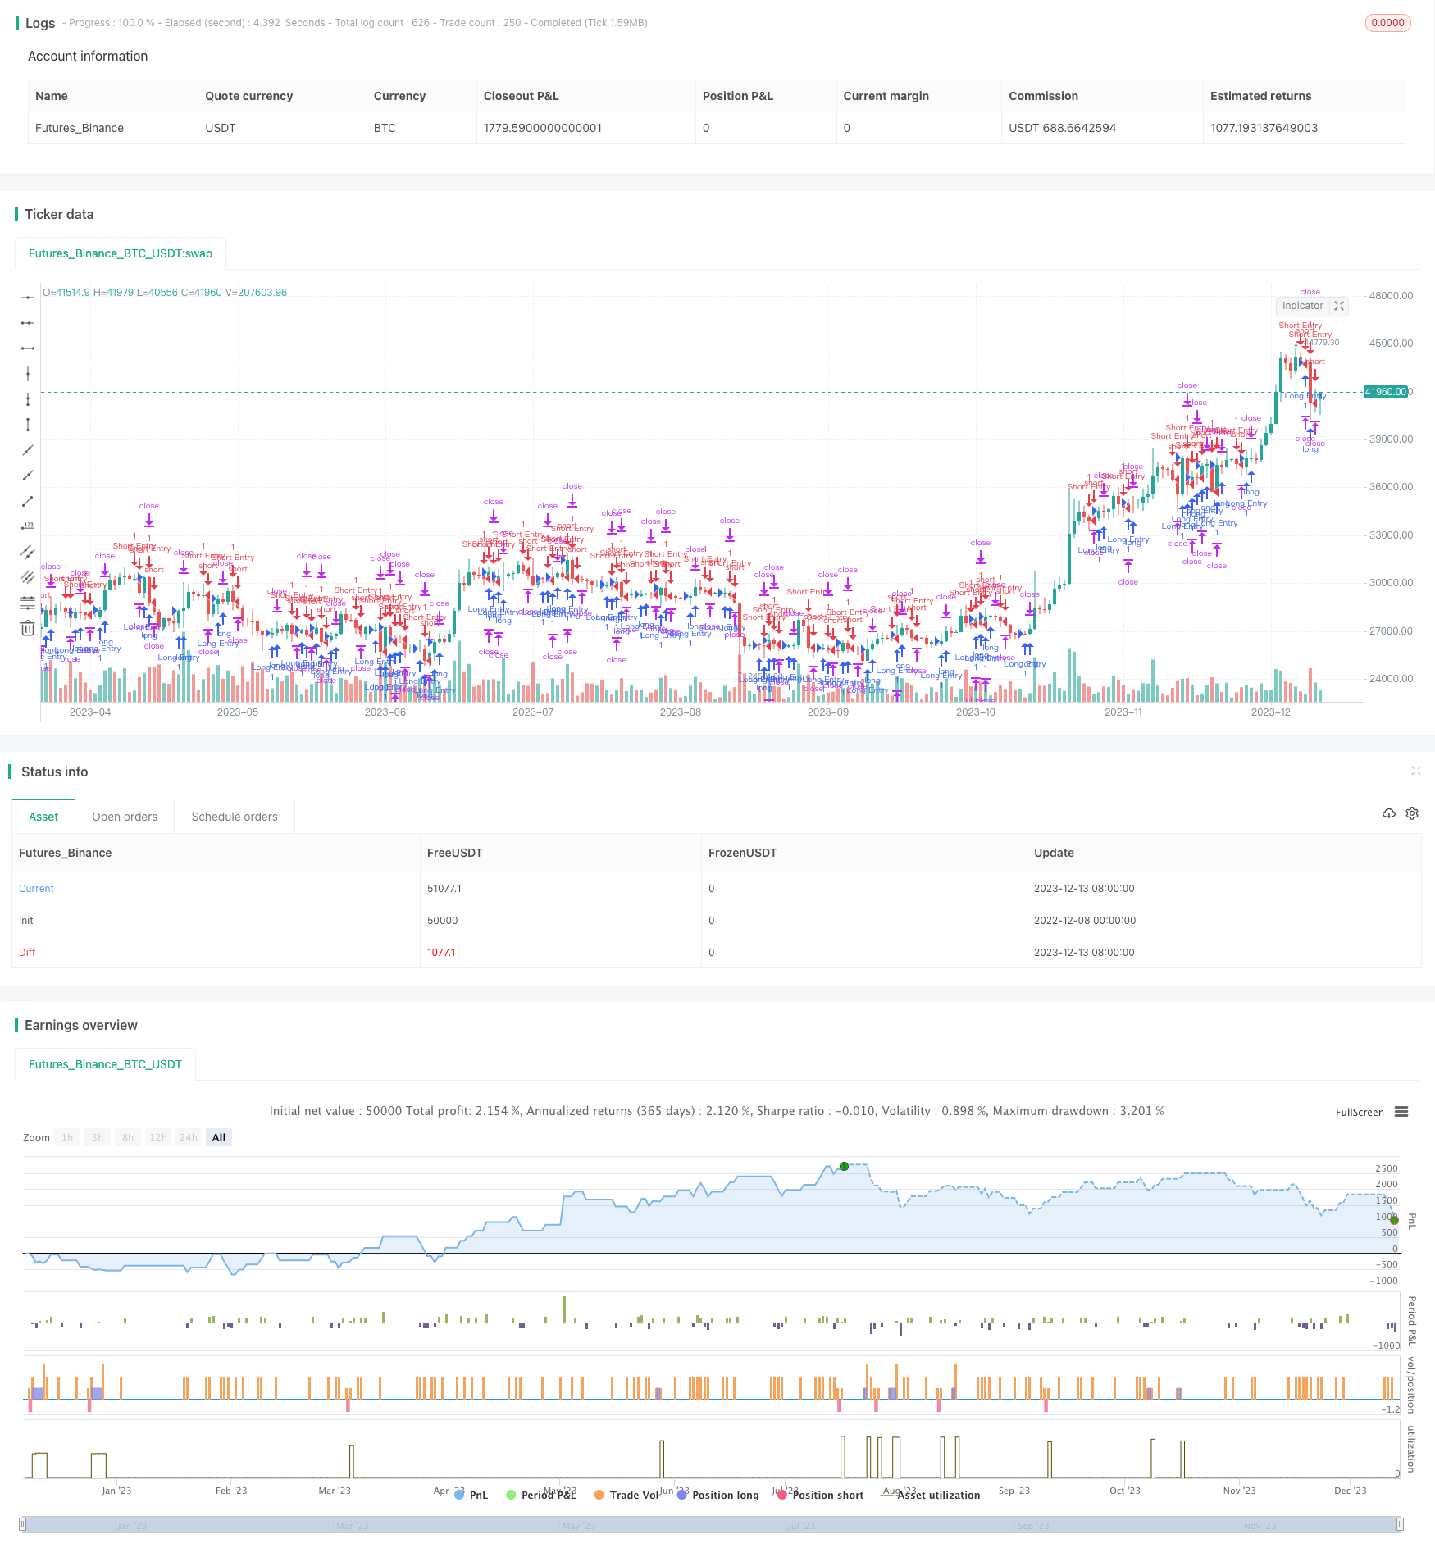Select the price line tool labeled 123
This screenshot has height=1557, width=1435.
coord(28,526)
